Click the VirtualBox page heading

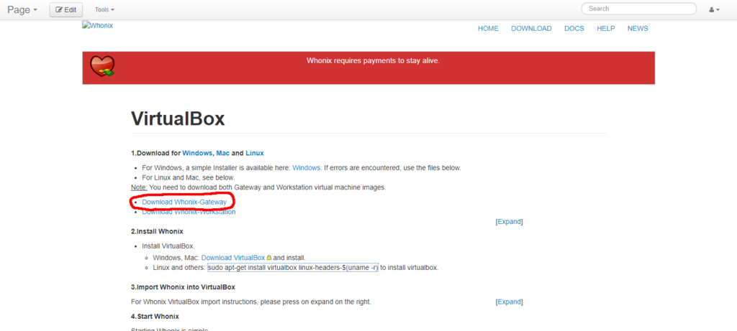pyautogui.click(x=178, y=118)
